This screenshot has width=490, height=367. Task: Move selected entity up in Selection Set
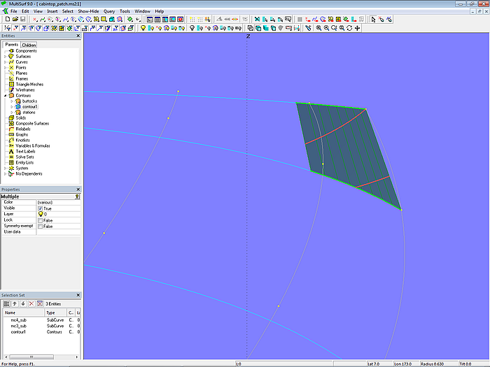click(x=15, y=303)
